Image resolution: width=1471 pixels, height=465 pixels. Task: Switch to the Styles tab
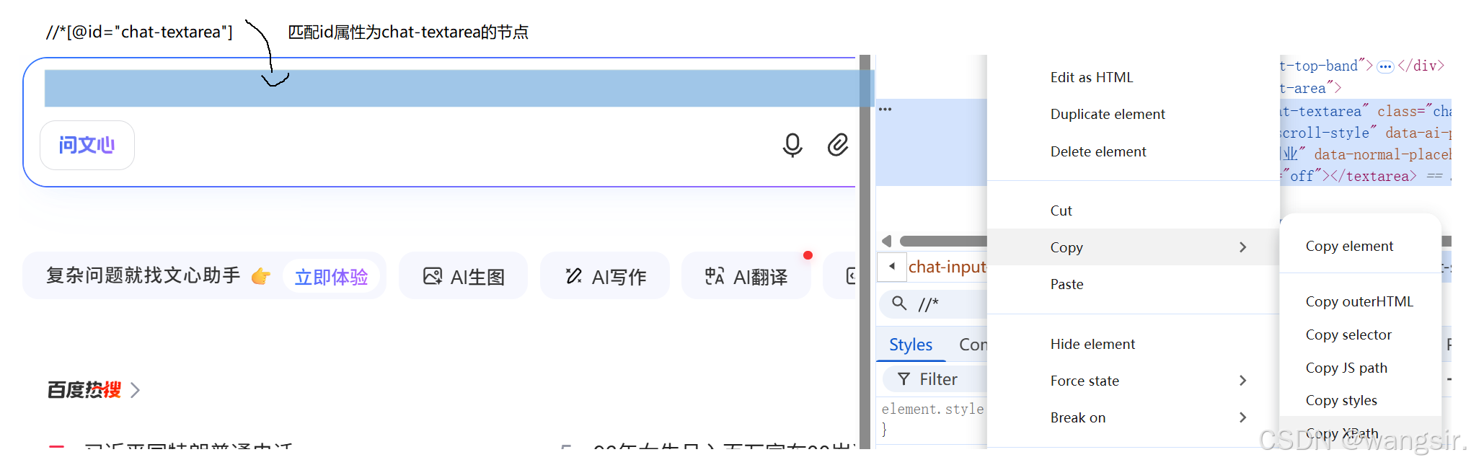click(910, 345)
